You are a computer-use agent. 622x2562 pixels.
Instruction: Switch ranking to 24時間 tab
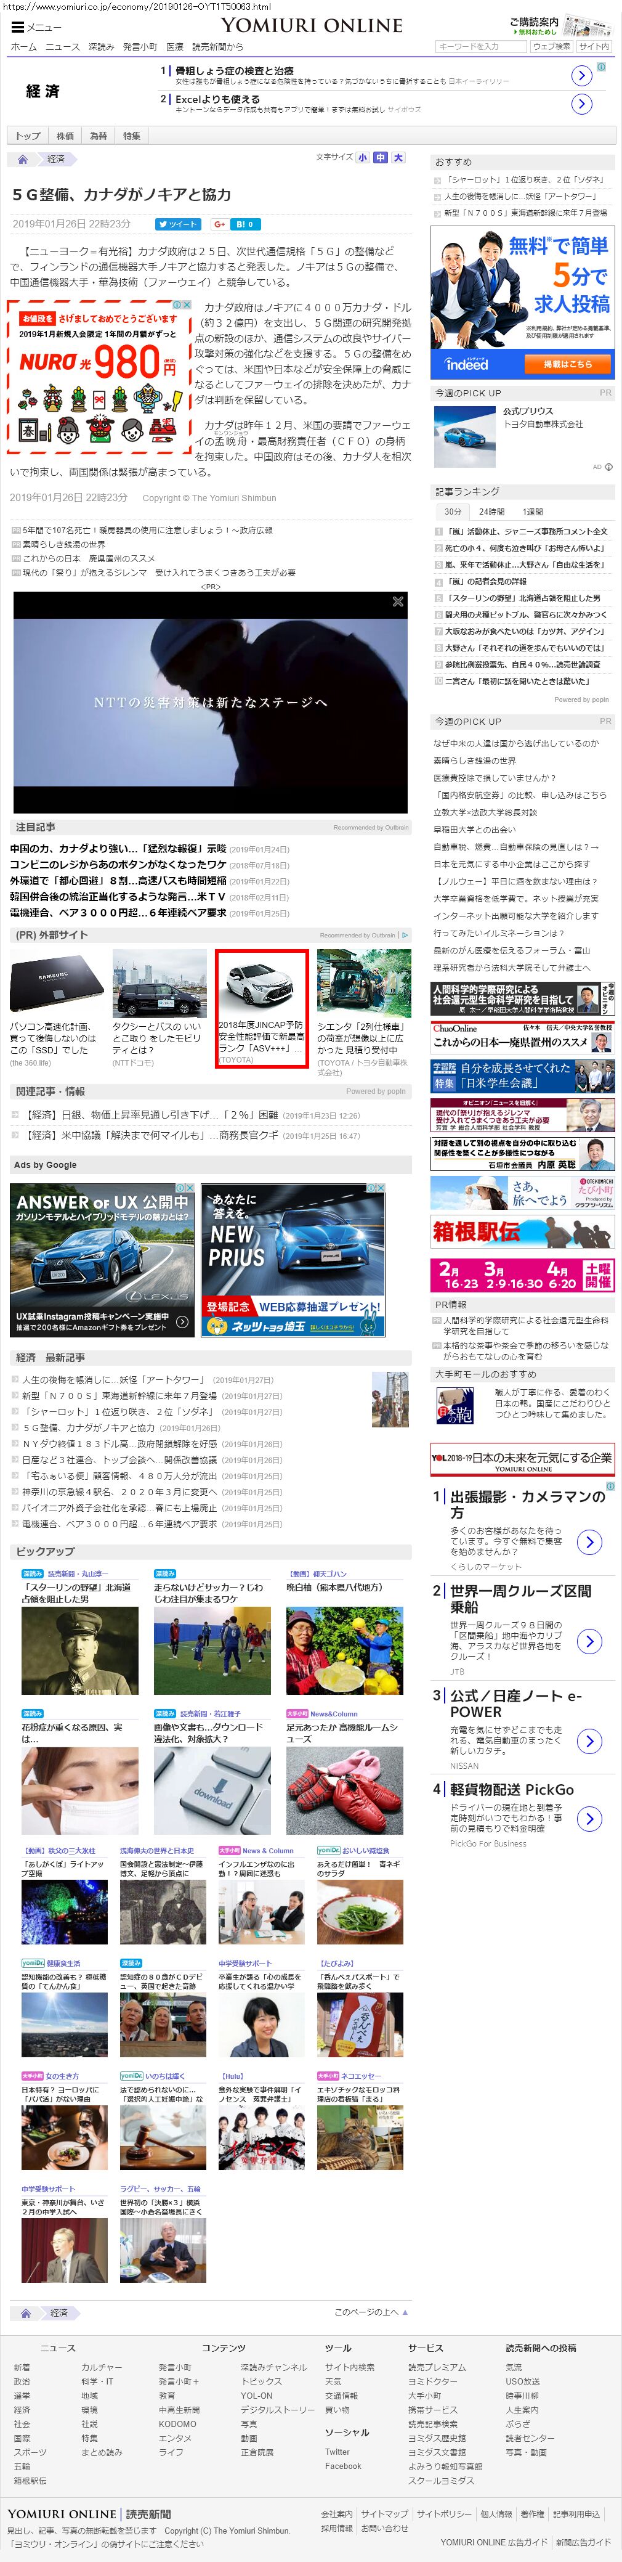(x=492, y=511)
